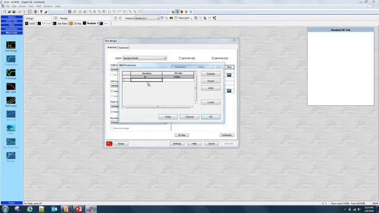This screenshot has width=379, height=213.
Task: Click the New document toolbar icon
Action: click(5, 12)
